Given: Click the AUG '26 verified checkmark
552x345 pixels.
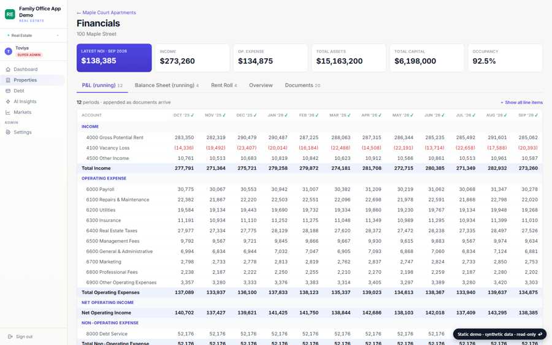Looking at the screenshot, I should pos(505,115).
